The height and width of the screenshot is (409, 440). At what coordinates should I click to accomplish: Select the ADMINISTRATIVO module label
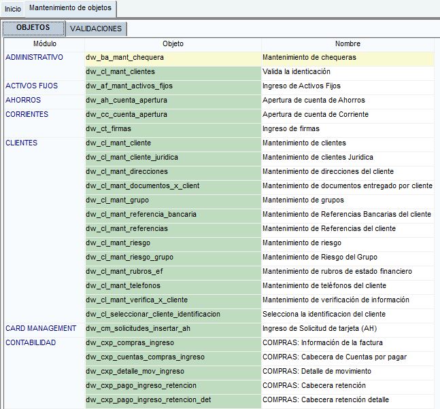(x=34, y=57)
